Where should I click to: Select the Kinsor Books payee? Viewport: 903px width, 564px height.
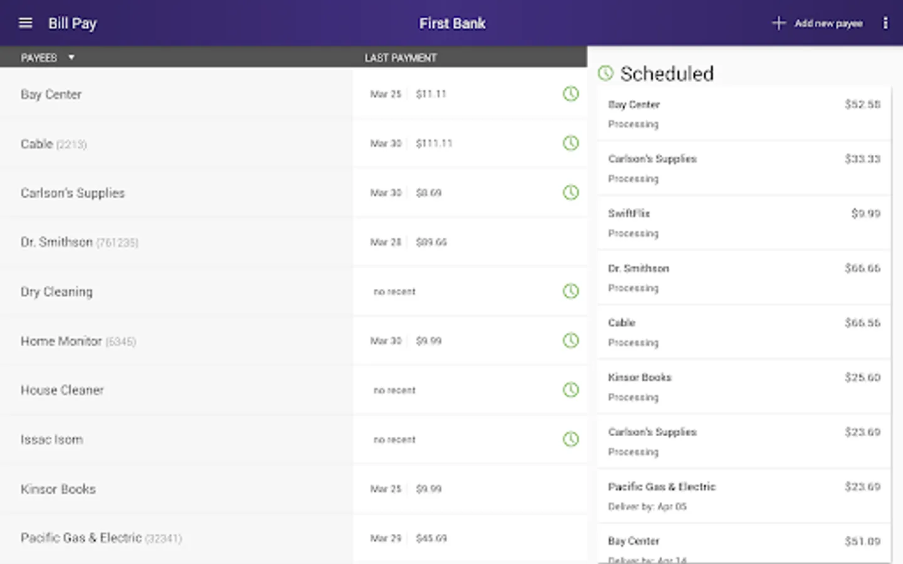pos(58,489)
